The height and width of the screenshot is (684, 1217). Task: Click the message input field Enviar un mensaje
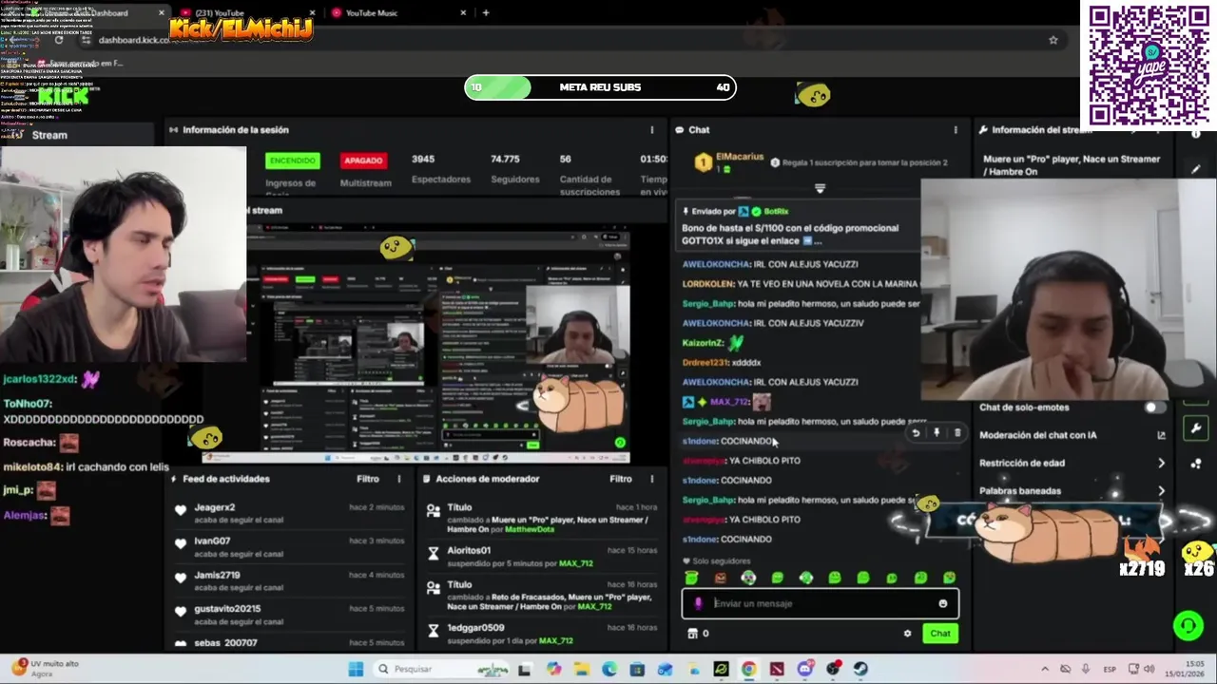click(x=822, y=603)
